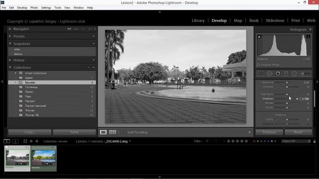Remove collection using minus icon
This screenshot has height=179, width=319.
[88, 68]
